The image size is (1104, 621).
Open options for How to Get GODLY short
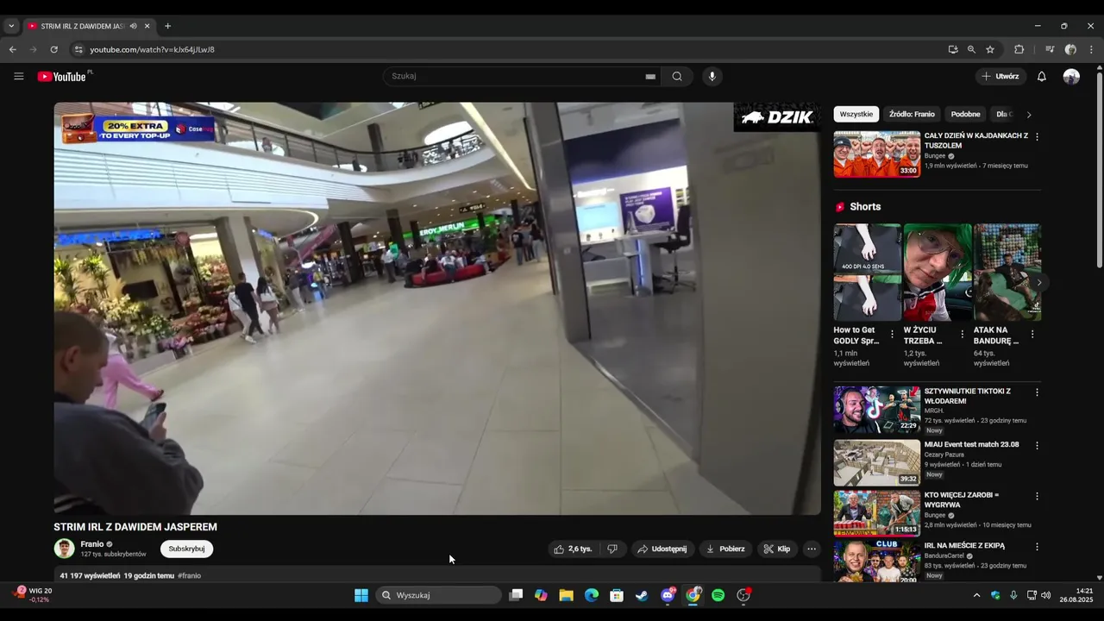[x=892, y=334]
